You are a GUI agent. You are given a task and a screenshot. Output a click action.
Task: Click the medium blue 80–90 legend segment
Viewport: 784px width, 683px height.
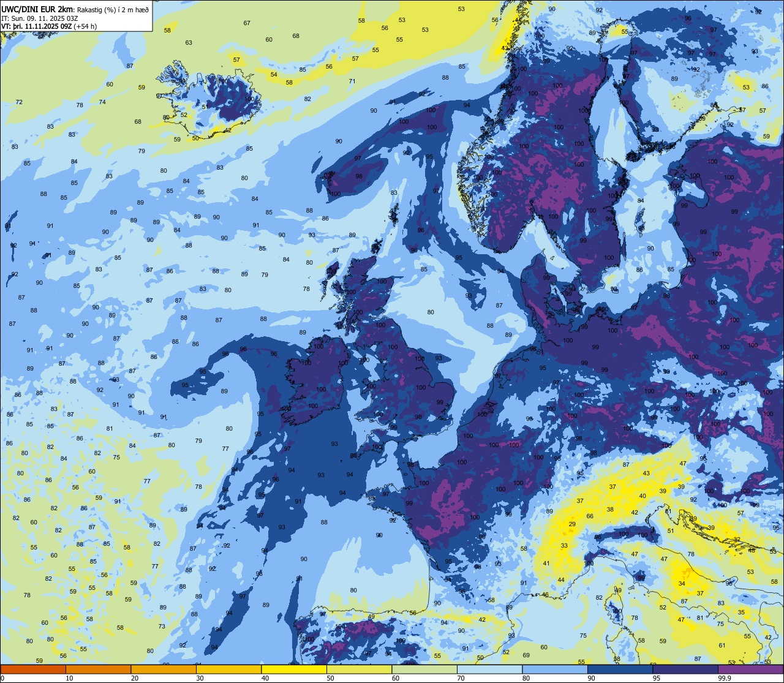[555, 669]
